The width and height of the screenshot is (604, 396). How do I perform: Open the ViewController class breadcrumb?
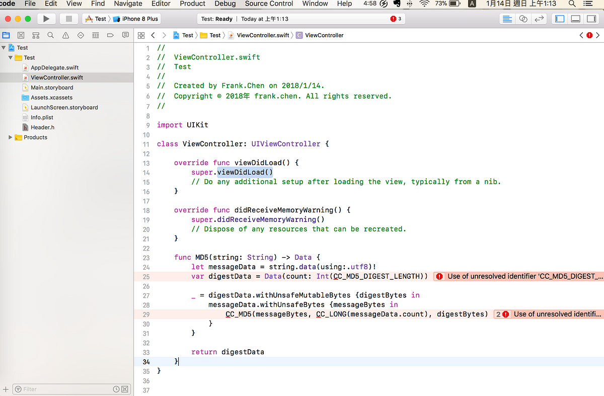[x=320, y=35]
